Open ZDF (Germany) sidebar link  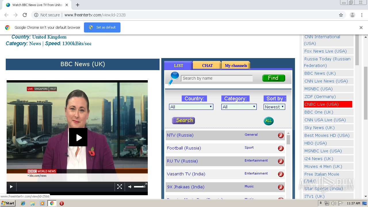[x=320, y=97]
